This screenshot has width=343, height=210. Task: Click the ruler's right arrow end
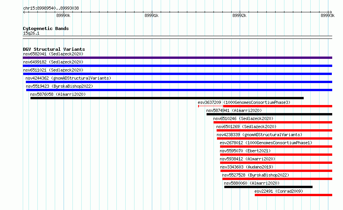pos(331,12)
